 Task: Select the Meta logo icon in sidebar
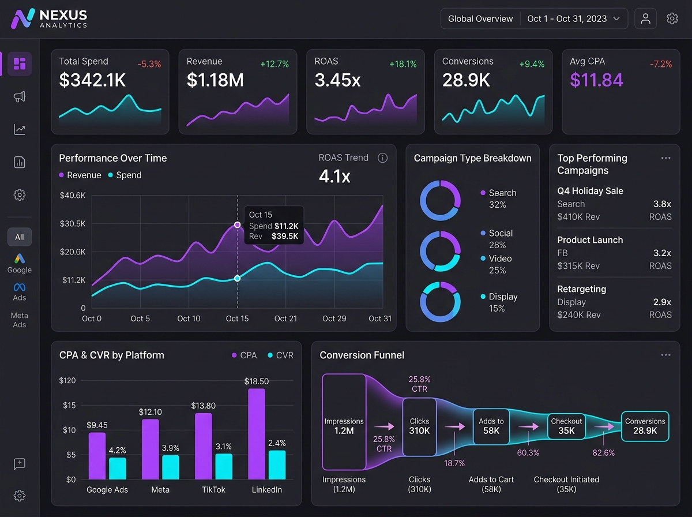click(x=20, y=287)
